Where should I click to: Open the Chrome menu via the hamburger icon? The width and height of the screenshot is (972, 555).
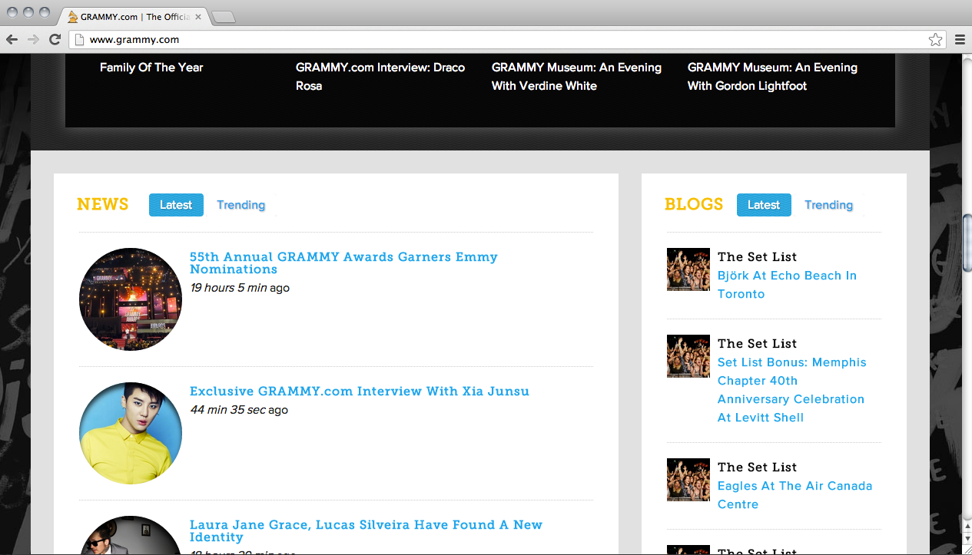point(959,39)
